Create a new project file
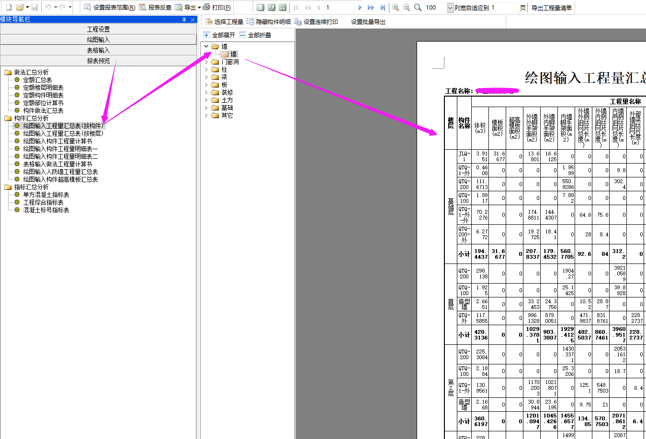Image resolution: width=646 pixels, height=439 pixels. click(9, 7)
